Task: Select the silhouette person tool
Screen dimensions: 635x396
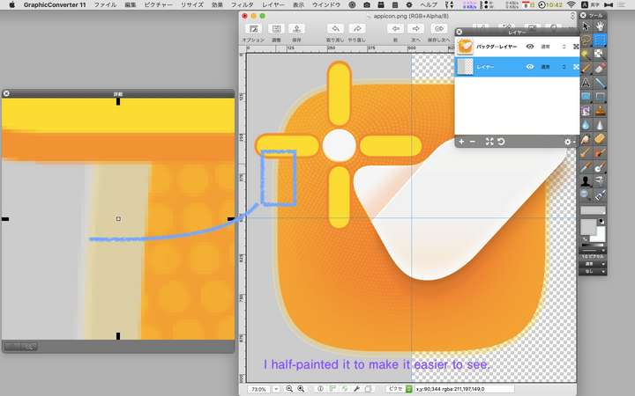Action: [586, 180]
